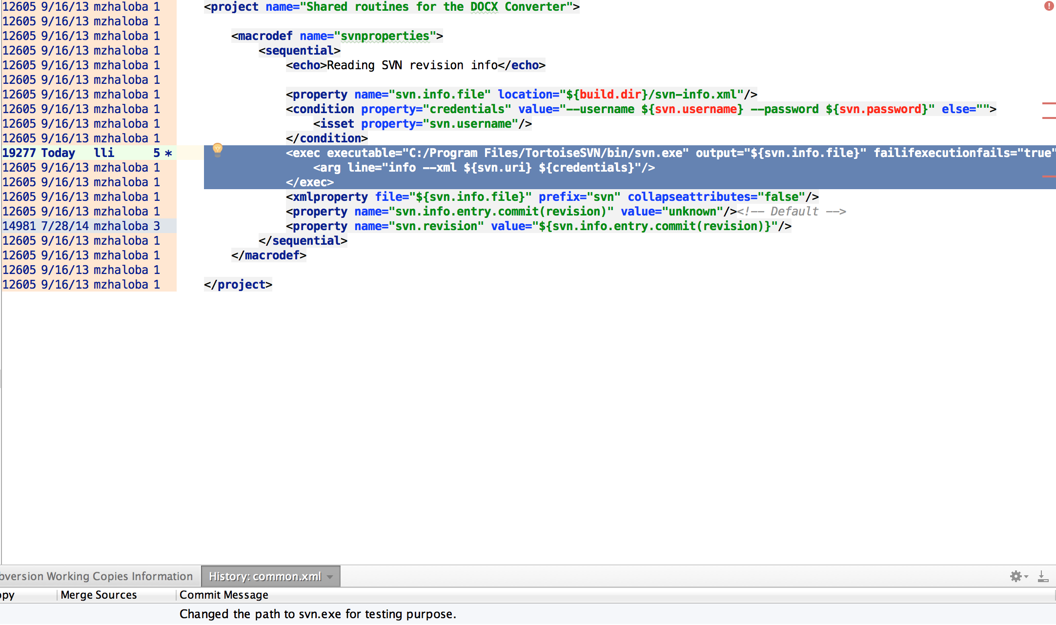Click annotation revision 19277 Today lli
The height and width of the screenshot is (625, 1056).
coord(88,153)
